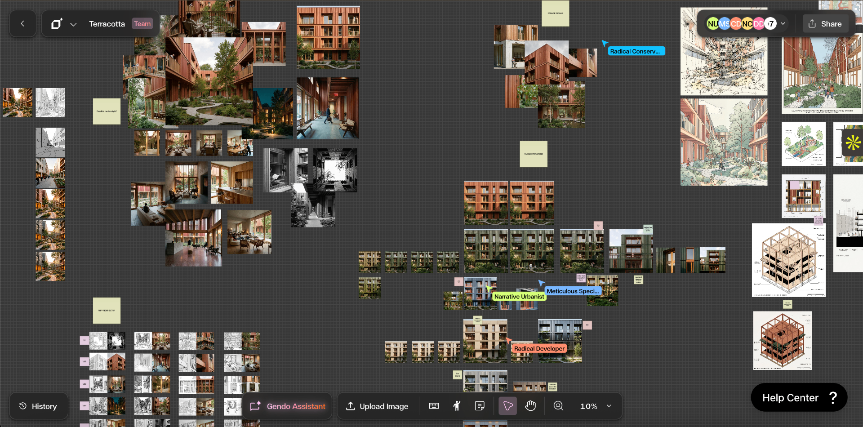Expand the zoom percentage dropdown
The width and height of the screenshot is (863, 427).
point(609,406)
